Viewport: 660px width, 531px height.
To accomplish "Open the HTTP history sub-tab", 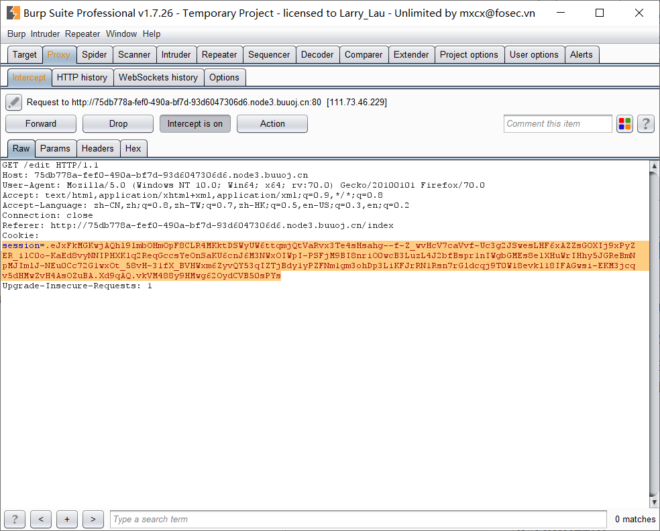I will pyautogui.click(x=82, y=77).
